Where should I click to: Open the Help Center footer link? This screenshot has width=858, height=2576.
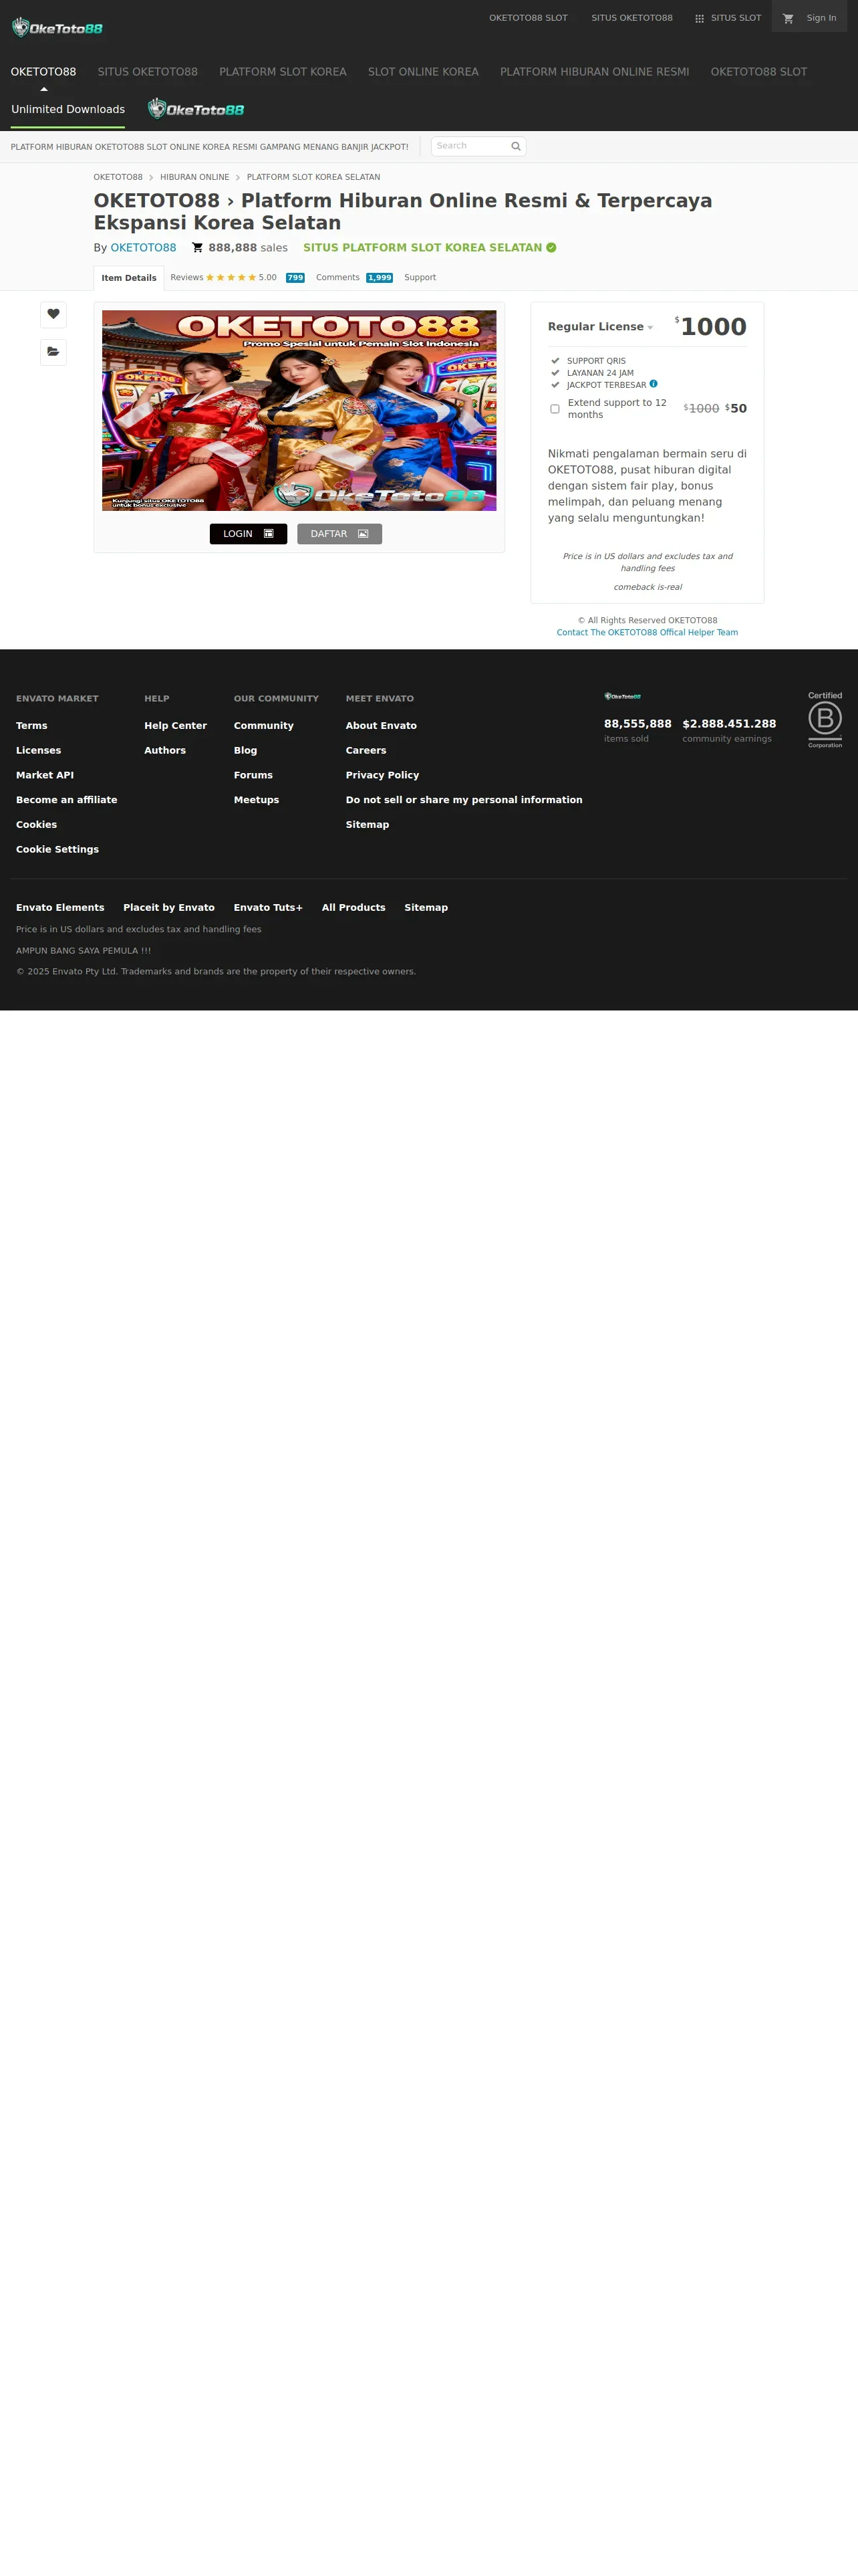click(176, 726)
